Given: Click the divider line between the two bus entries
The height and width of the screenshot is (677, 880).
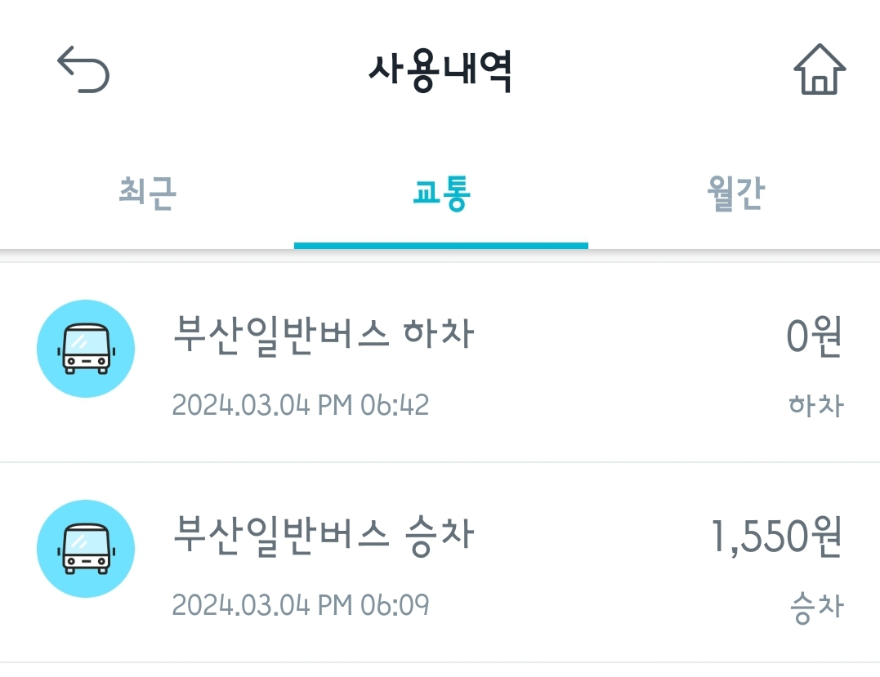Looking at the screenshot, I should 440,462.
